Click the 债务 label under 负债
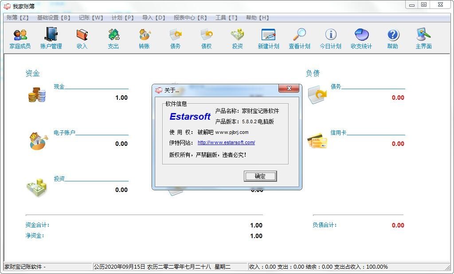 336,86
